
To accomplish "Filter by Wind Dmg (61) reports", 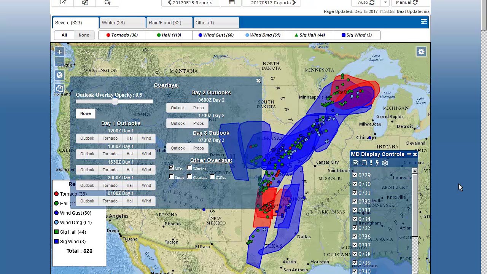I will pos(263,35).
